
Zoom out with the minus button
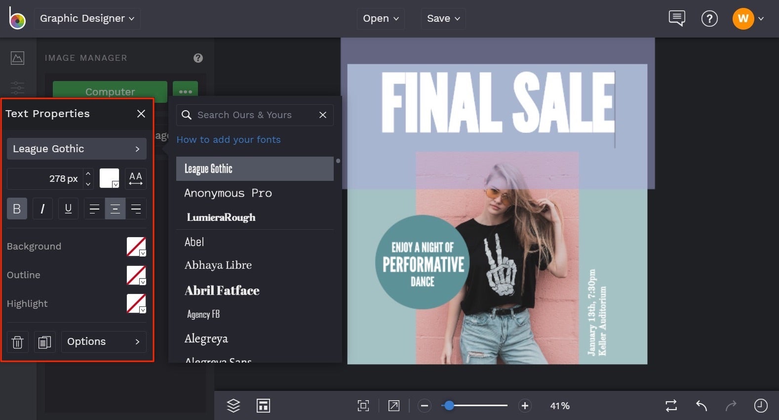(424, 406)
